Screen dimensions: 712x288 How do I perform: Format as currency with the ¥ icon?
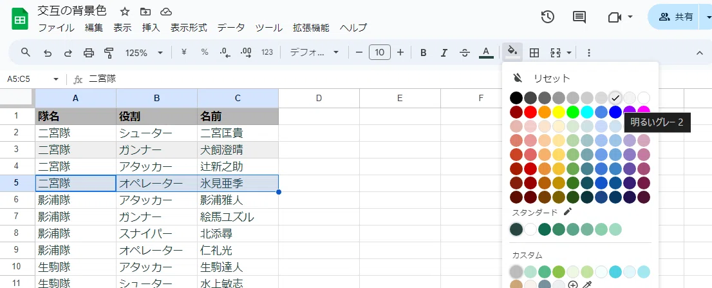point(184,52)
